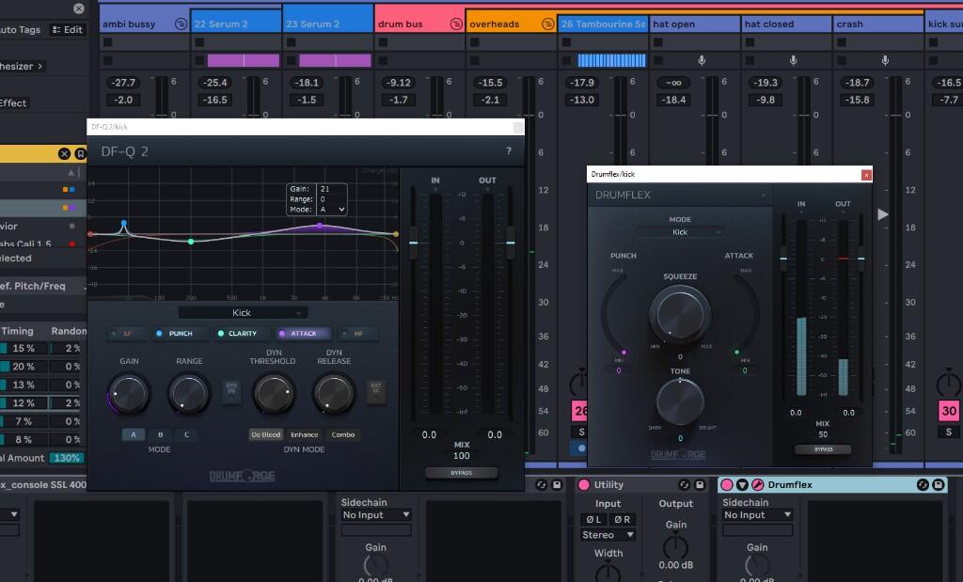Click Drumflex device hot-swap icon
Screen dimensions: 963x582
click(x=923, y=484)
